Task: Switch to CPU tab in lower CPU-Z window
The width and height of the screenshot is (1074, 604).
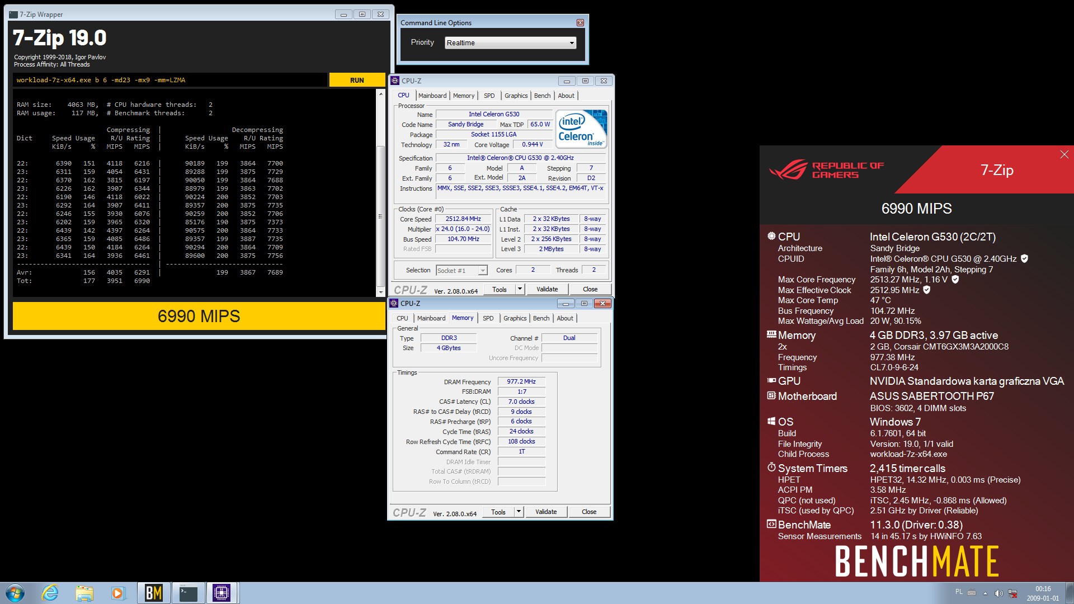Action: point(402,318)
